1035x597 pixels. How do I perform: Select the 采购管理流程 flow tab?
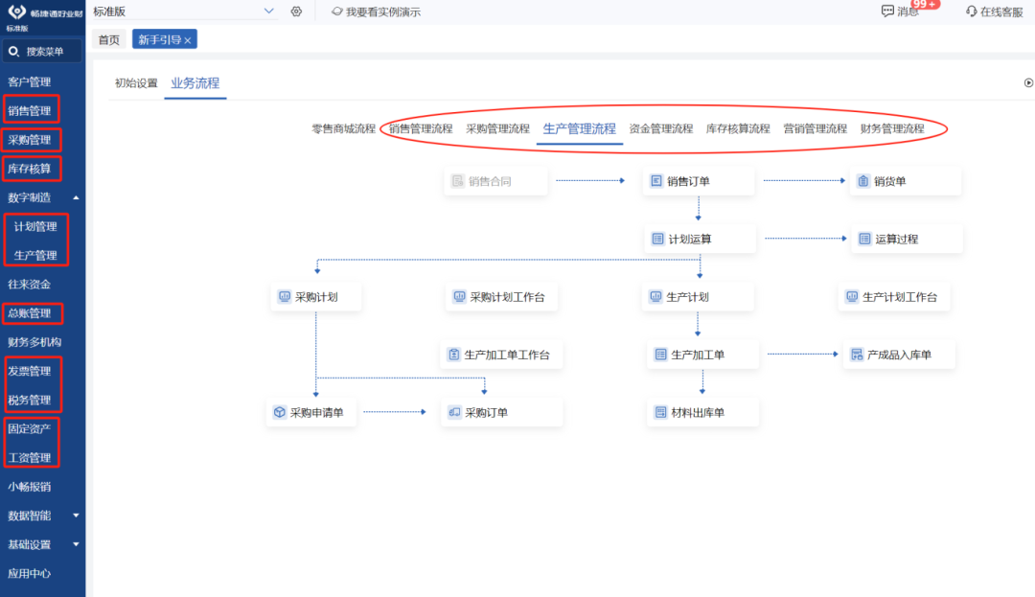tap(497, 128)
